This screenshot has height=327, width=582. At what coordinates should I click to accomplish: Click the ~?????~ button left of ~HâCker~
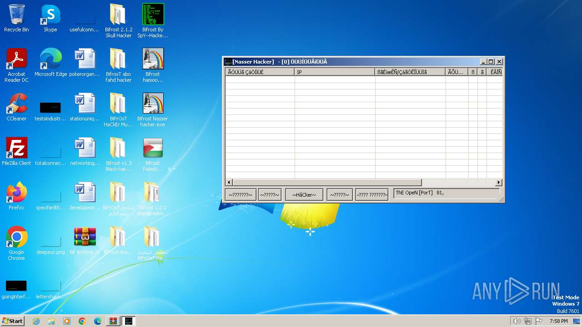click(270, 195)
